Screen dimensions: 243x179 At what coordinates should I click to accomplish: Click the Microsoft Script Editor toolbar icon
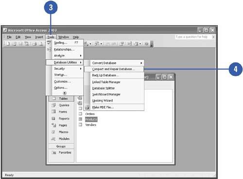click(114, 44)
